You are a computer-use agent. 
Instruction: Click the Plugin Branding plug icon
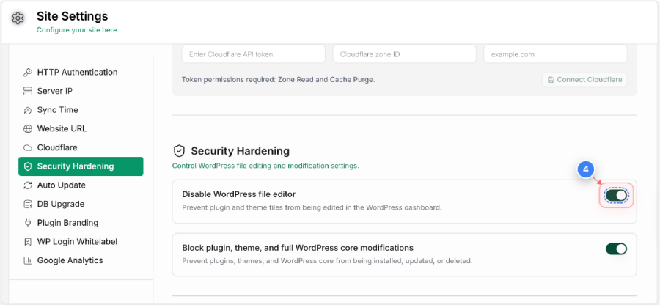pos(28,223)
